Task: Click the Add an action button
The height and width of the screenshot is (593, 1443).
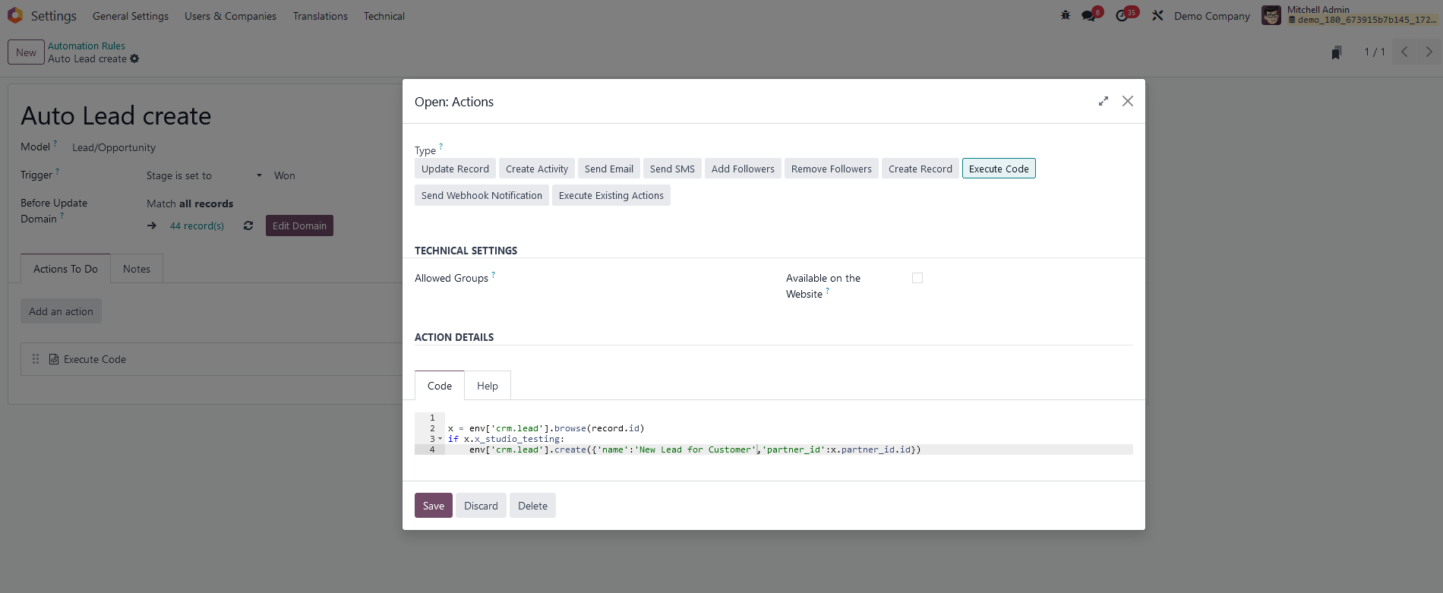Action: tap(61, 311)
